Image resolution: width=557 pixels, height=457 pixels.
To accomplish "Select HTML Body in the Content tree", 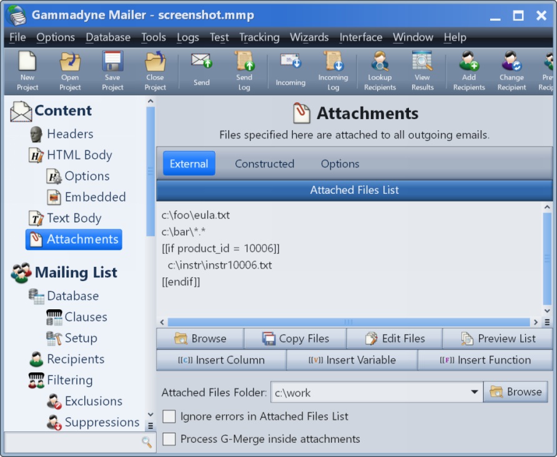I will pos(79,155).
